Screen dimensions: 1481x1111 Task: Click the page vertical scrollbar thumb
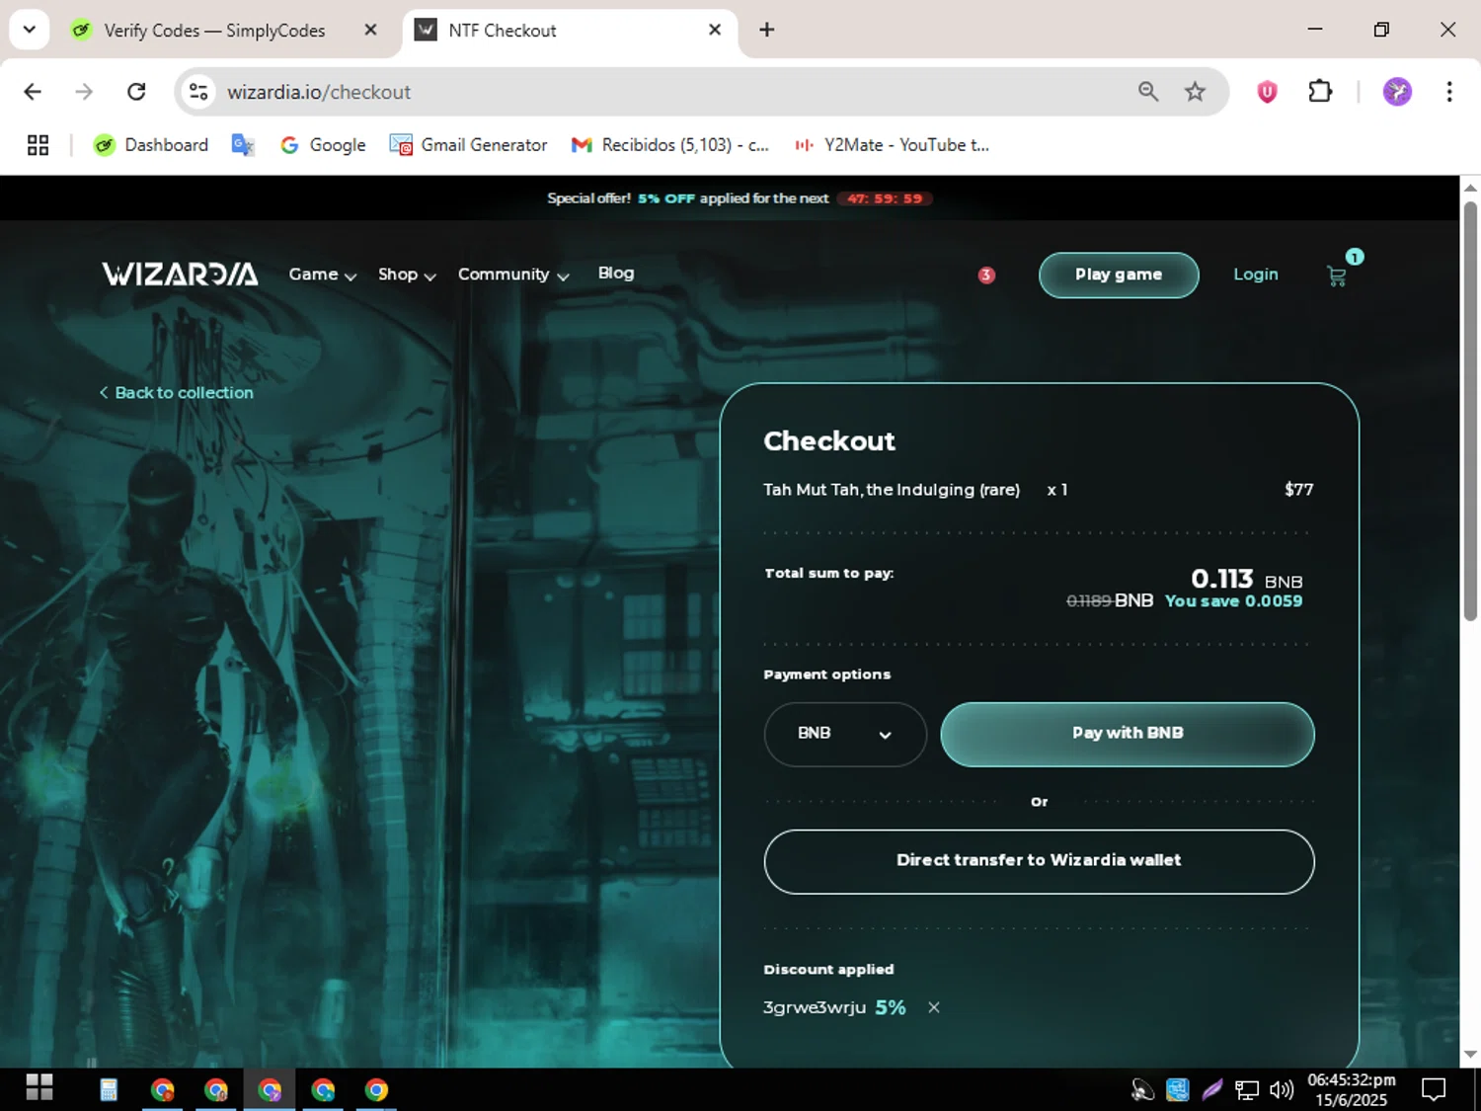point(1470,410)
